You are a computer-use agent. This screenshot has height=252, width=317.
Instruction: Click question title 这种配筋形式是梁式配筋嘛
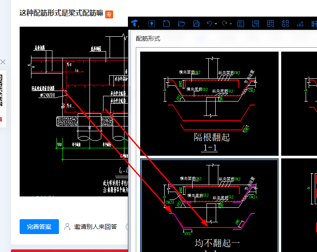(62, 13)
